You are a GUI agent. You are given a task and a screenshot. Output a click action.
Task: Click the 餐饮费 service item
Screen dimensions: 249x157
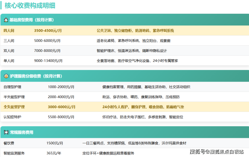click(9, 143)
